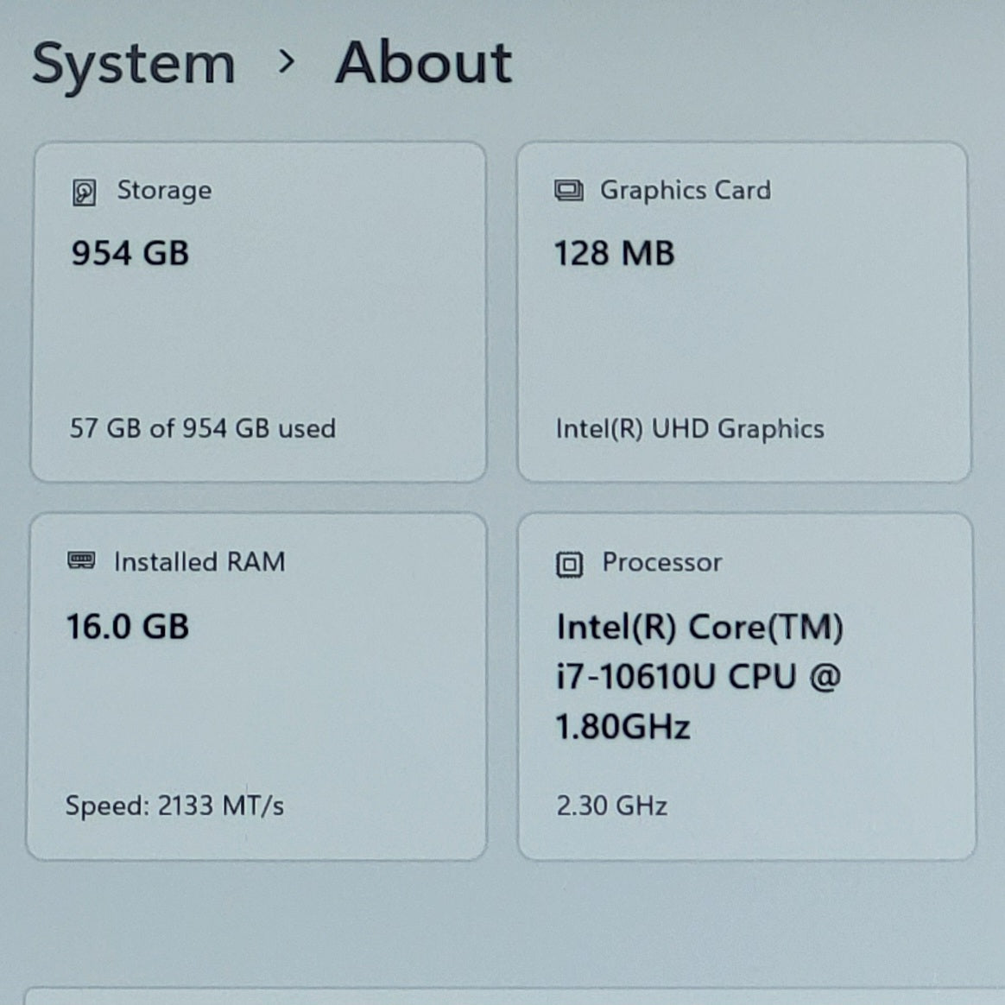Go back to the System breadcrumb
The image size is (1005, 1005).
[x=133, y=65]
